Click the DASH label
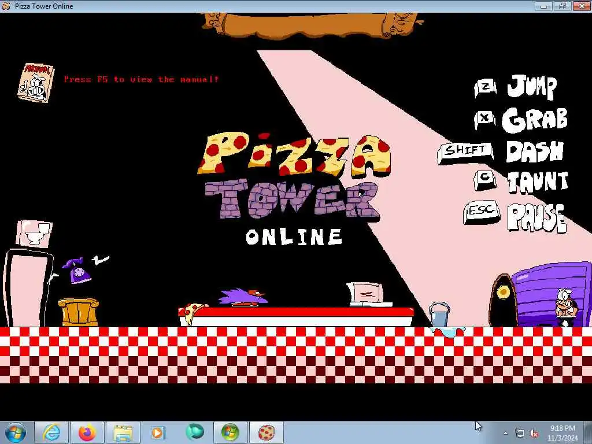The image size is (592, 444). click(x=535, y=152)
